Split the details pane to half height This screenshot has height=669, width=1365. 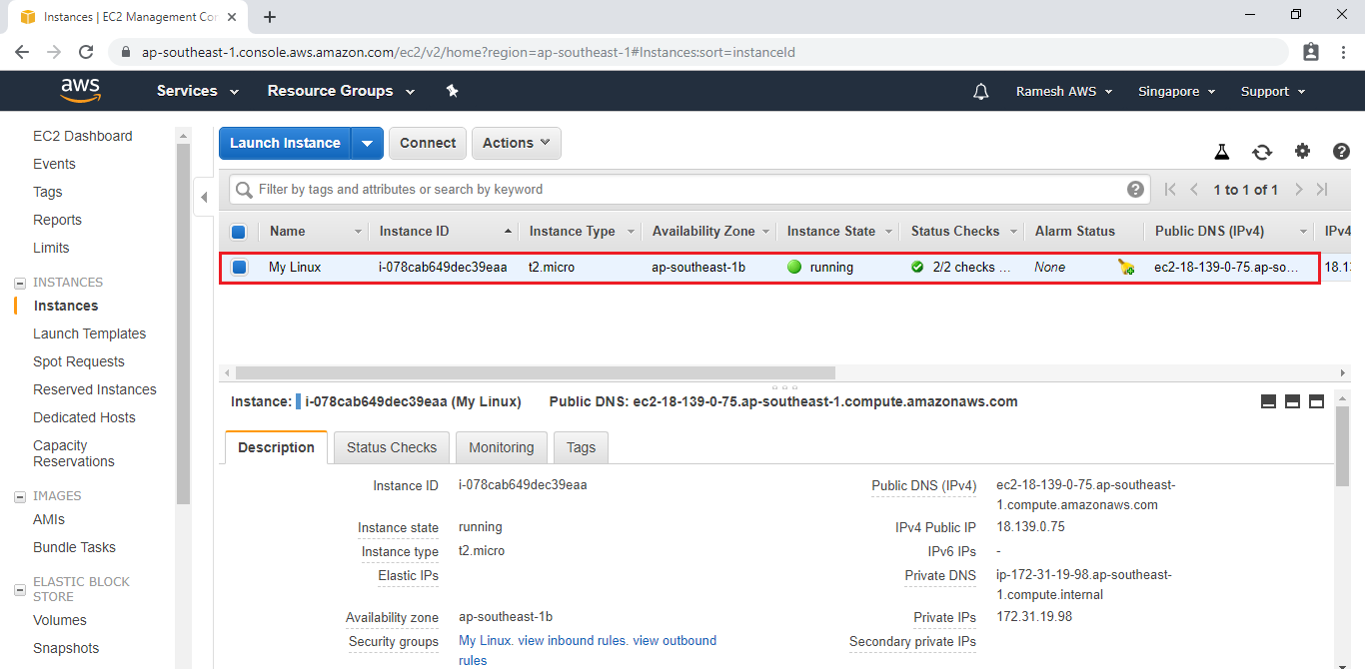(1292, 401)
